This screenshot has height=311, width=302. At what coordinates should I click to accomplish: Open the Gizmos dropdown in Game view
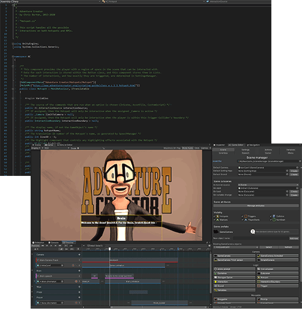[205, 148]
